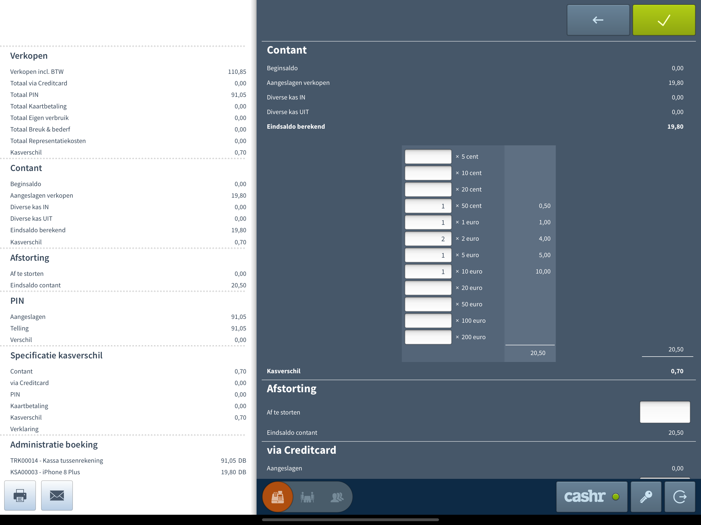This screenshot has width=701, height=525.
Task: Select the 10 cent count field
Action: (x=428, y=173)
